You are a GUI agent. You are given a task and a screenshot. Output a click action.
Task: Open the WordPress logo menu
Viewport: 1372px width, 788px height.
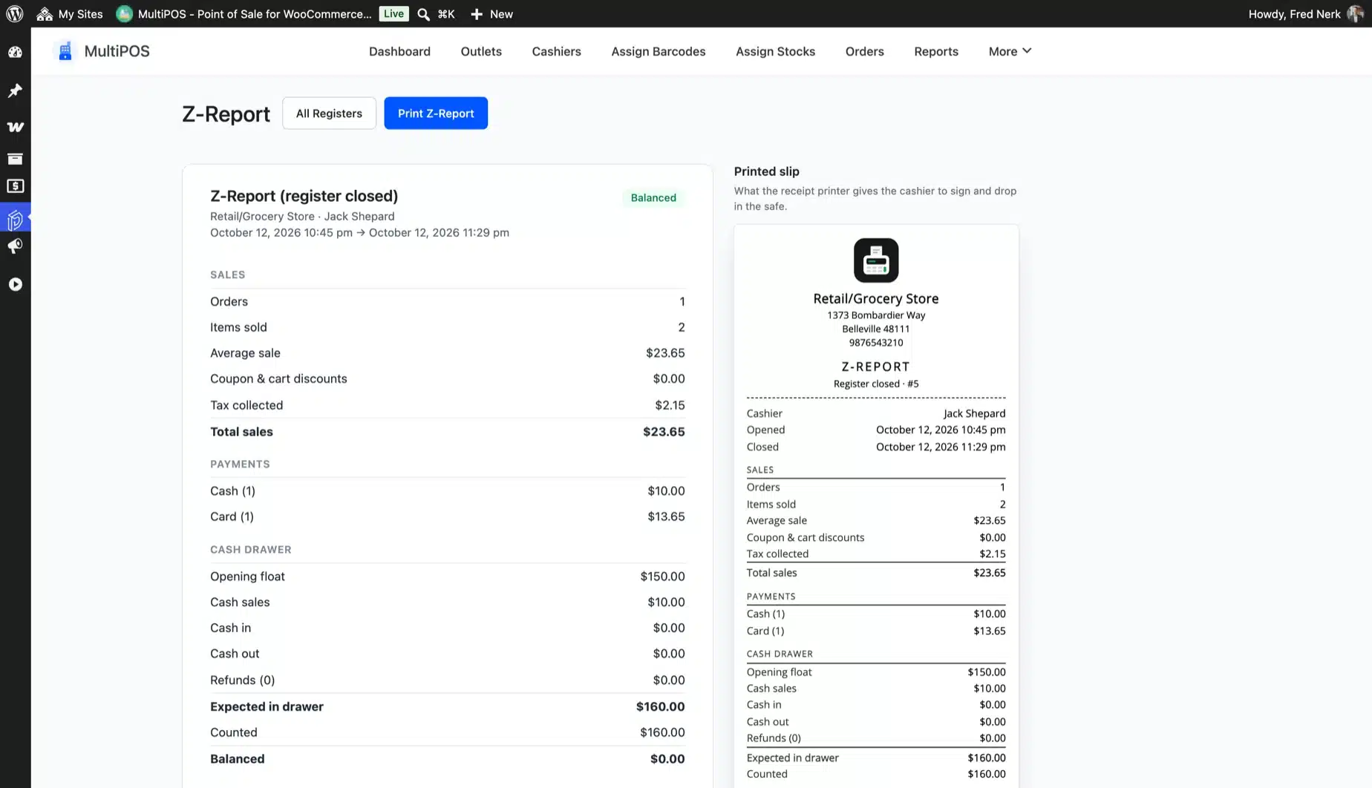tap(15, 13)
